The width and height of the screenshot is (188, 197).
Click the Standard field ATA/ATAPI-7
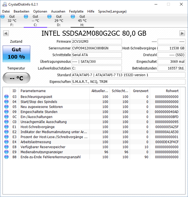(129, 75)
